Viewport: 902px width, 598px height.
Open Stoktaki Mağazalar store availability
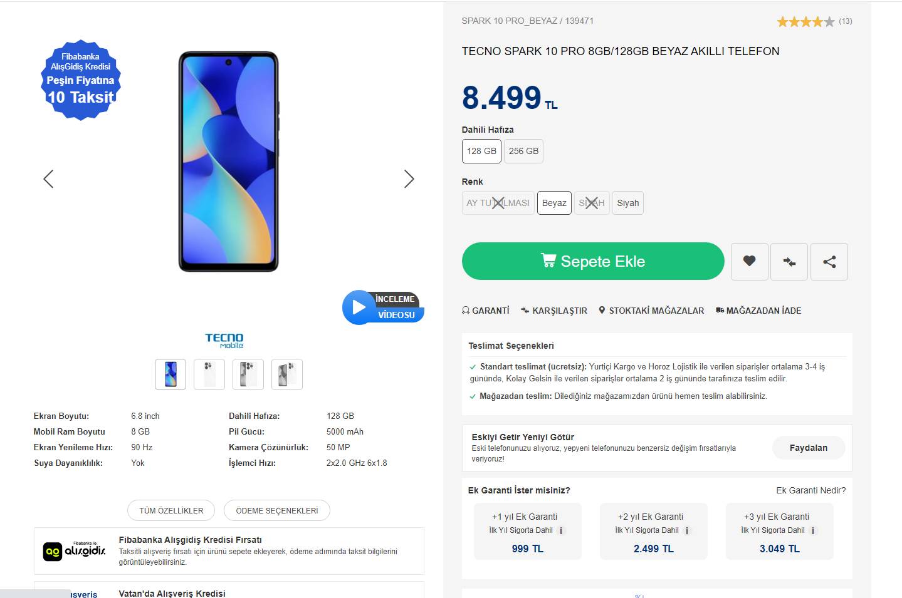pos(651,311)
